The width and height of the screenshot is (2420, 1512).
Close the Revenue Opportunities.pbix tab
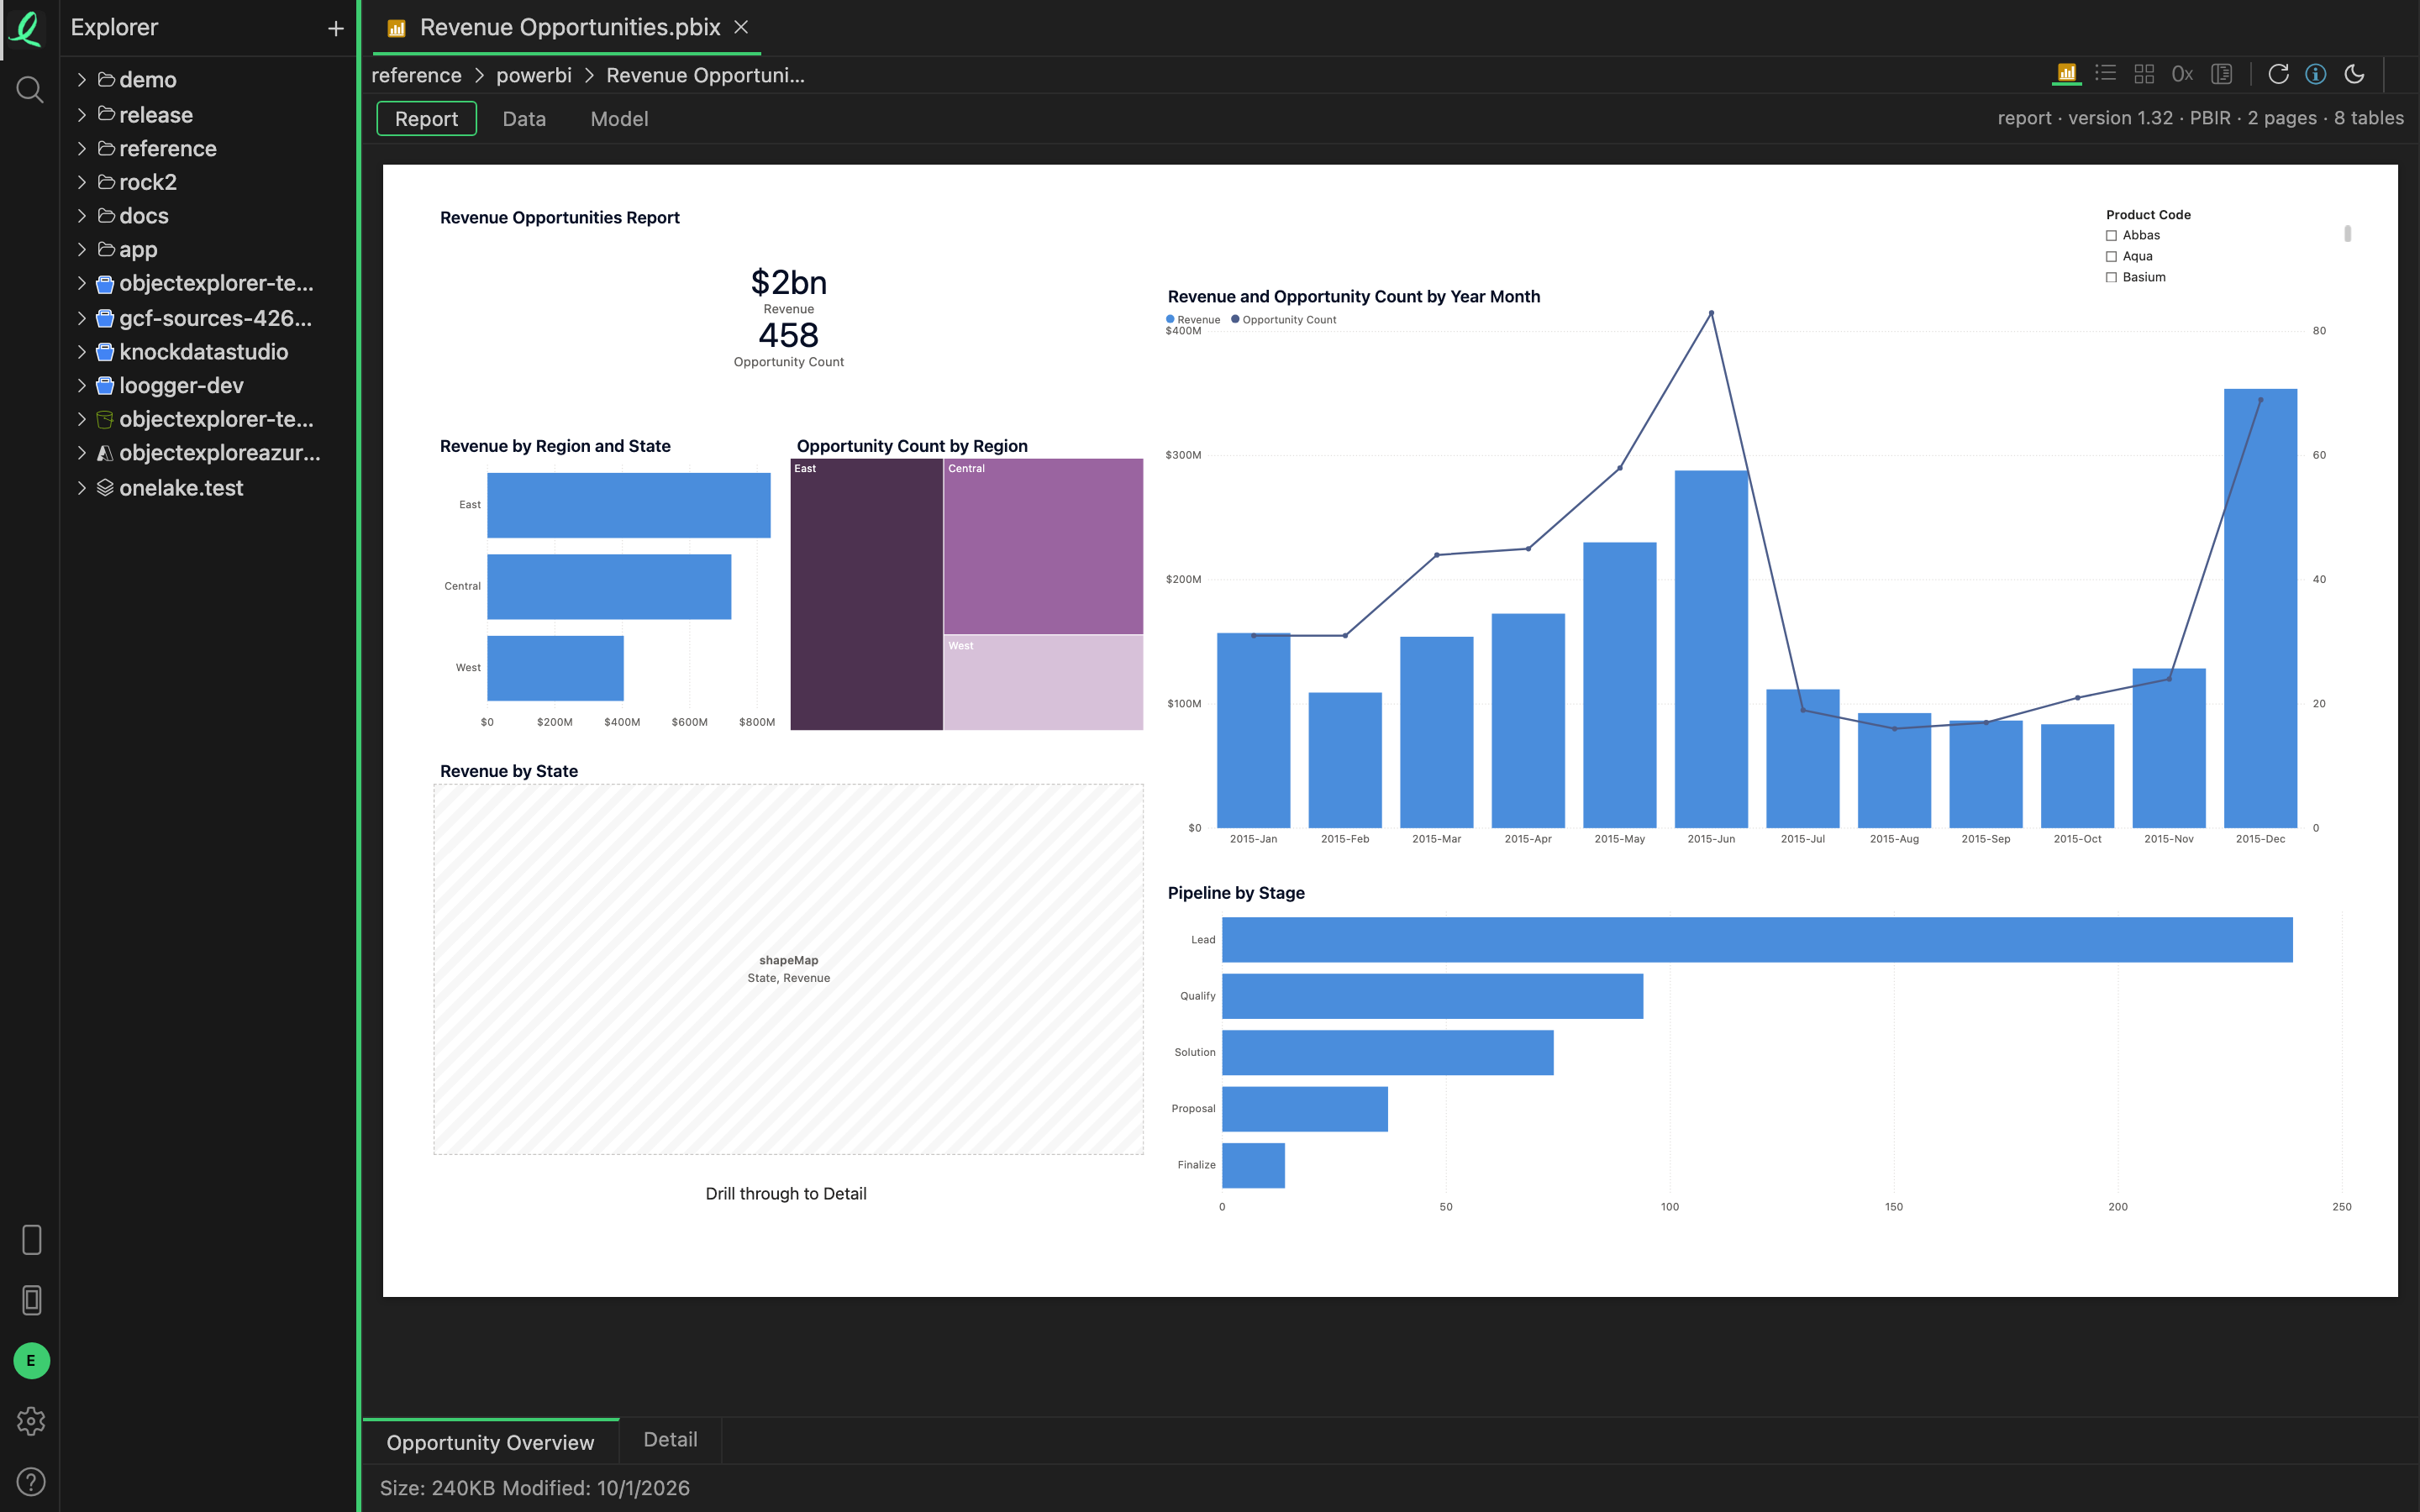[741, 27]
